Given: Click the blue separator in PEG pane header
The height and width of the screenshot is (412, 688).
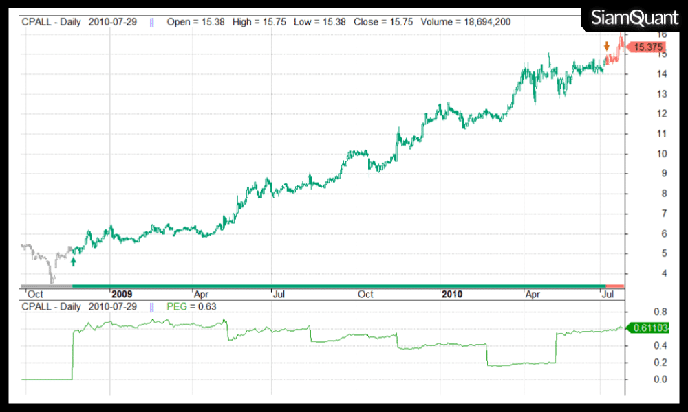Looking at the screenshot, I should pyautogui.click(x=151, y=306).
